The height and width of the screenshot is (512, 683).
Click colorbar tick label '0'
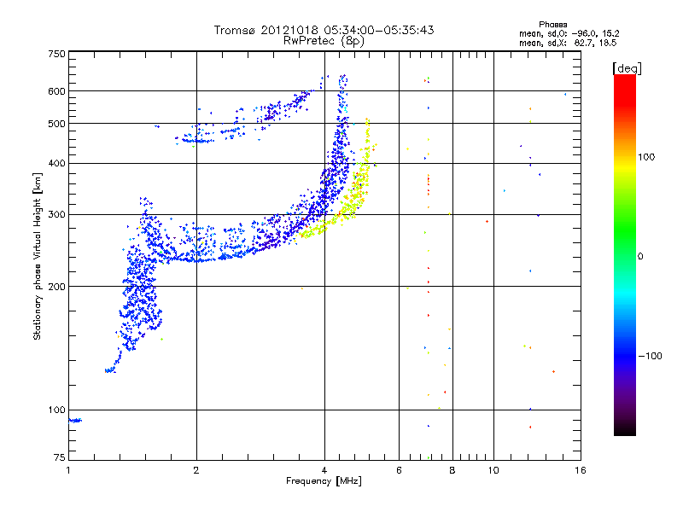(x=640, y=256)
